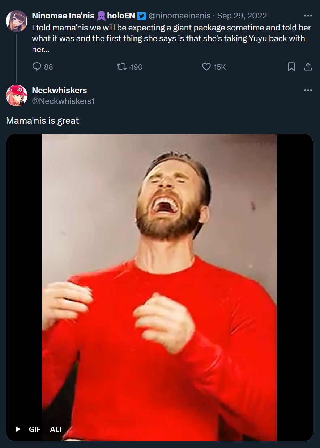Like the tweet with heart icon
The width and height of the screenshot is (320, 448).
coord(206,67)
